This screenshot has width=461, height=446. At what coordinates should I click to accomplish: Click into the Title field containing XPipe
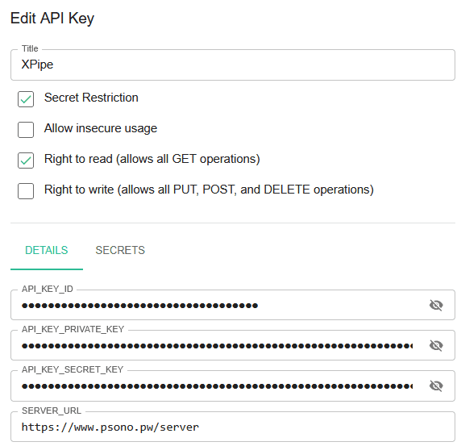point(233,65)
